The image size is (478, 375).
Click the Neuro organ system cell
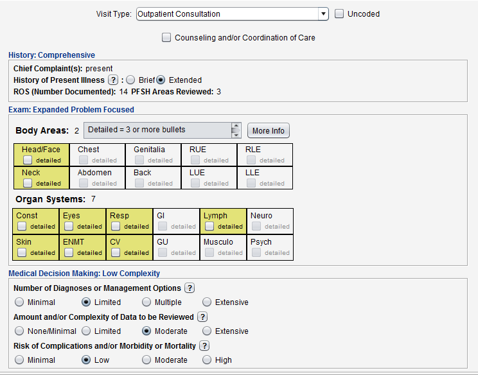coord(270,221)
